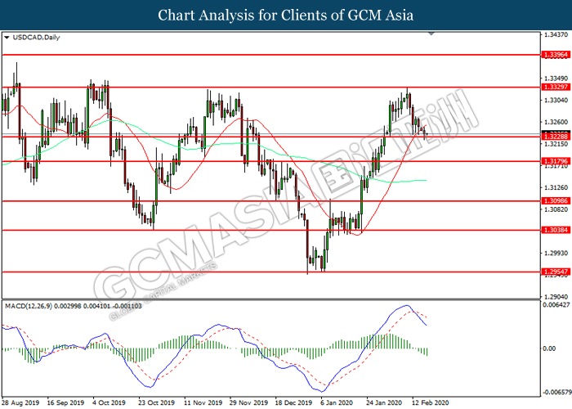Click the 0.00 MACD zero level label
The height and width of the screenshot is (409, 572).
coord(551,348)
